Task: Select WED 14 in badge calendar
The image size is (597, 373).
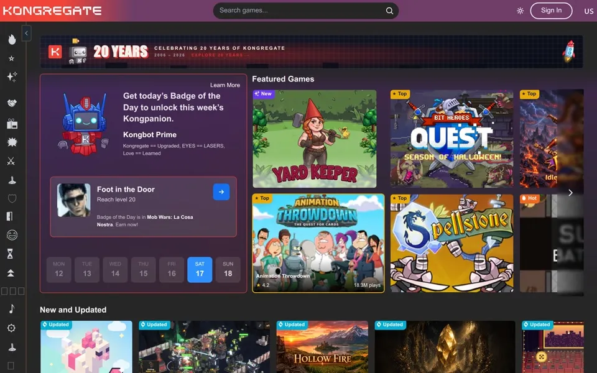Action: point(115,269)
